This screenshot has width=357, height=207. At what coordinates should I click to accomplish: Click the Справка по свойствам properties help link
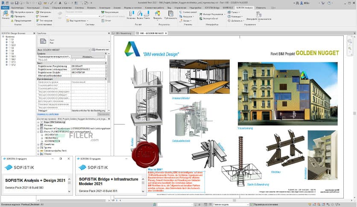click(x=48, y=114)
